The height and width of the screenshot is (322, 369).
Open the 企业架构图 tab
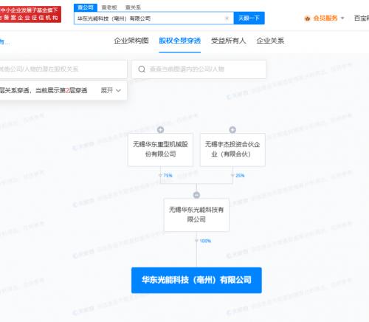pos(131,41)
